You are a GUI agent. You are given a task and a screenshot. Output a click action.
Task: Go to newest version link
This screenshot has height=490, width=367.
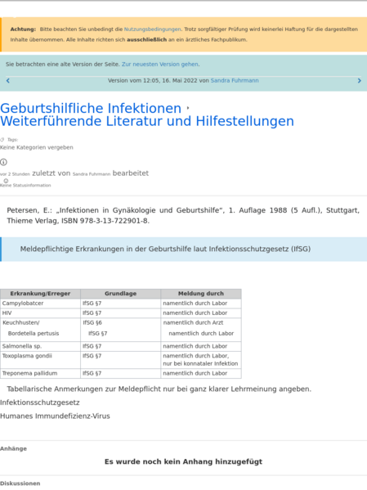(160, 64)
